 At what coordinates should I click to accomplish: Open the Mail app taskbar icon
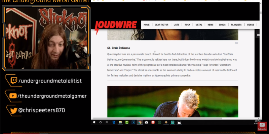tap(146, 123)
